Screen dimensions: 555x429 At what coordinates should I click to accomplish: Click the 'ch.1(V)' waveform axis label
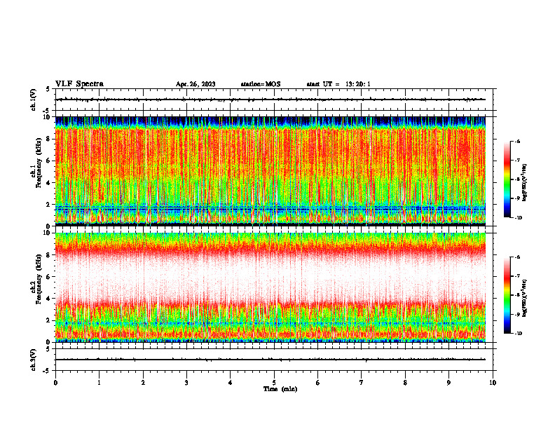coord(34,100)
